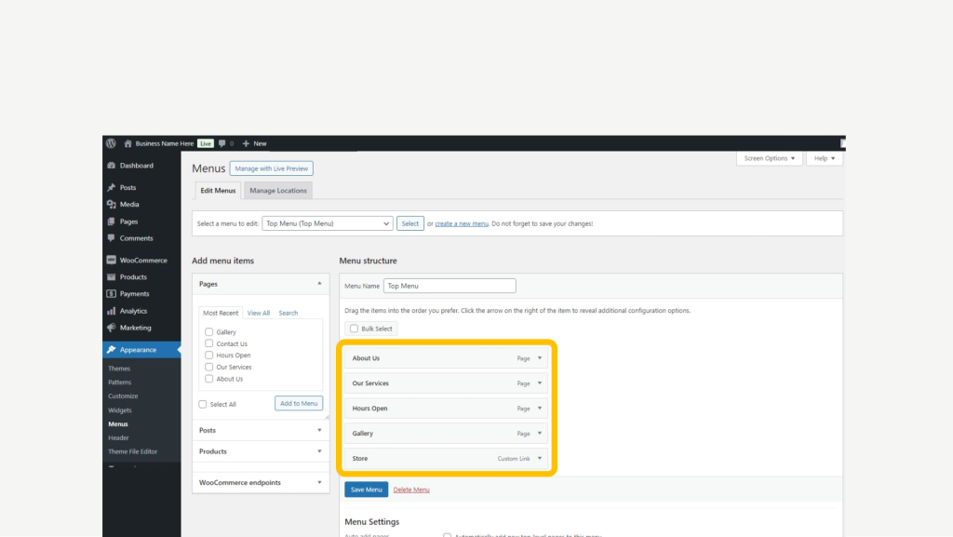Enable the Bulk Select checkbox
953x537 pixels.
[354, 329]
